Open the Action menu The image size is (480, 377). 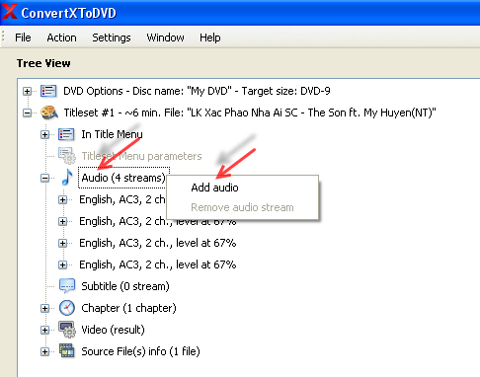61,38
